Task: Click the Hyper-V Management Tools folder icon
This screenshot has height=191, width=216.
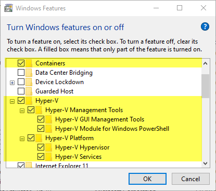Action: (39, 110)
